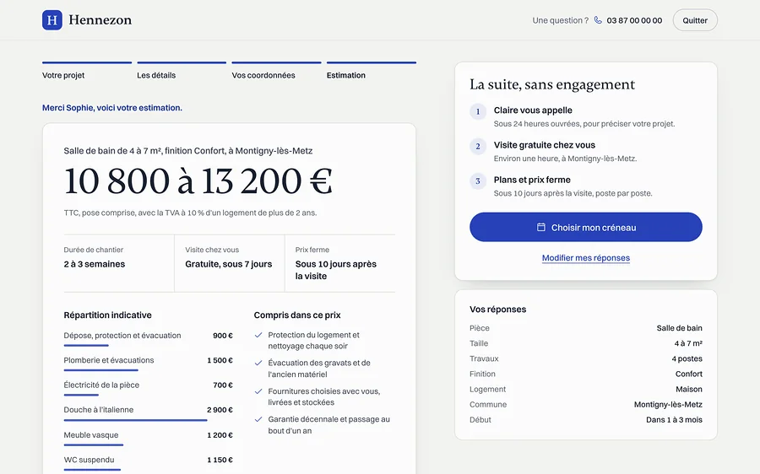760x474 pixels.
Task: Click the Électricité de la pièce progress bar
Action: 81,395
